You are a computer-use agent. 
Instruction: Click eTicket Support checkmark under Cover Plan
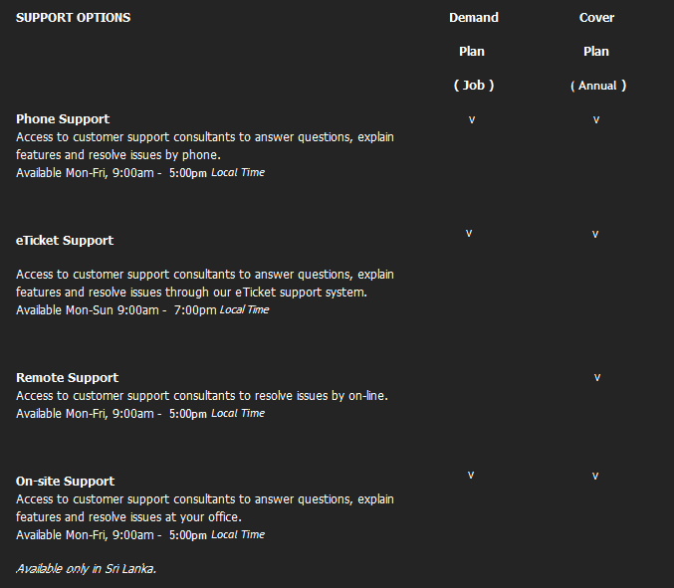click(595, 234)
